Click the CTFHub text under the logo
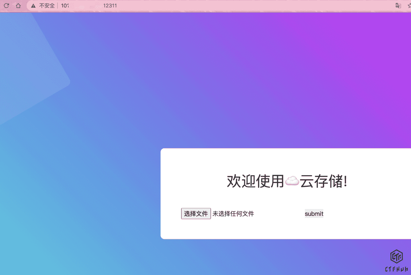 tap(396, 269)
